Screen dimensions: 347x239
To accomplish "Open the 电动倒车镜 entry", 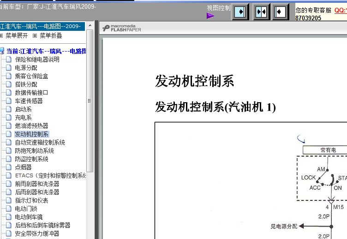I will point(29,217).
